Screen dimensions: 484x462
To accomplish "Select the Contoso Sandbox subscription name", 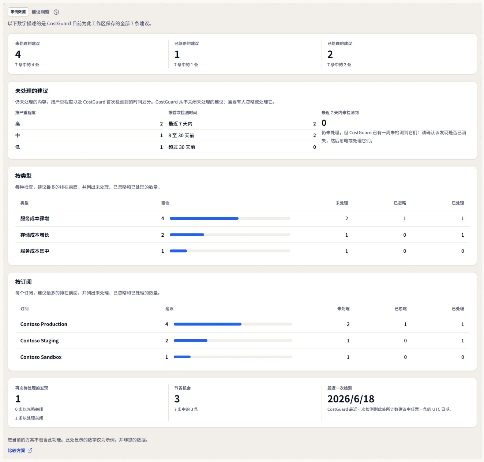I will (41, 357).
